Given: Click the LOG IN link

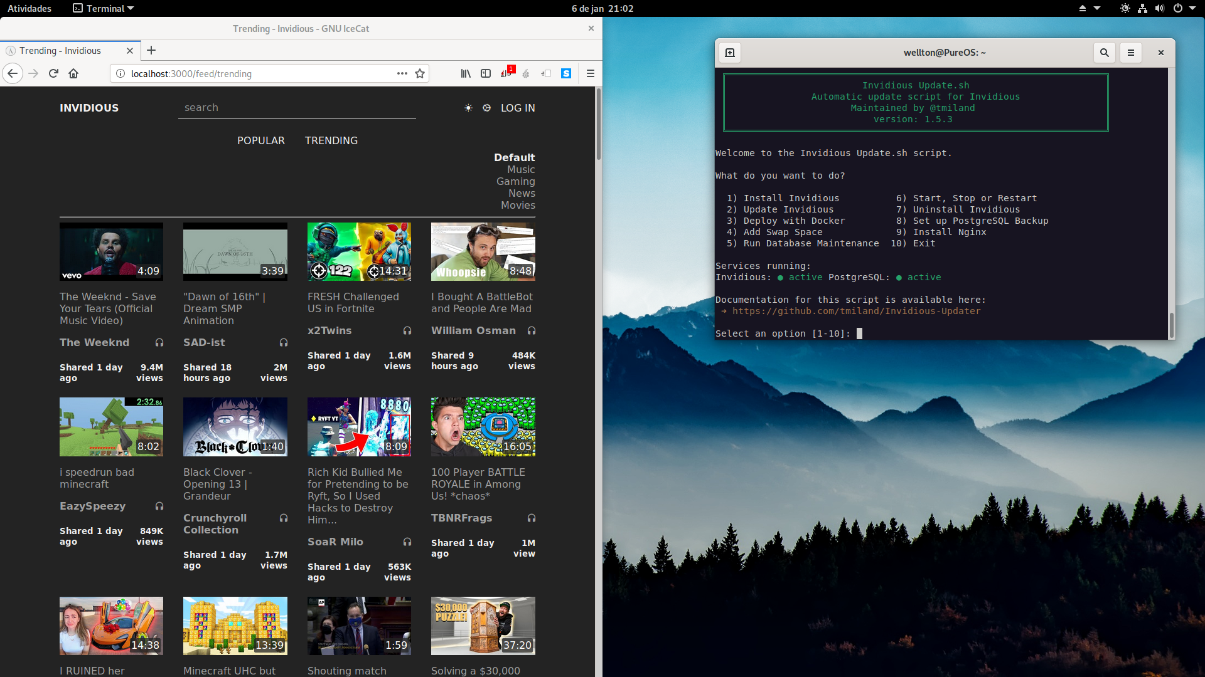Looking at the screenshot, I should (518, 108).
